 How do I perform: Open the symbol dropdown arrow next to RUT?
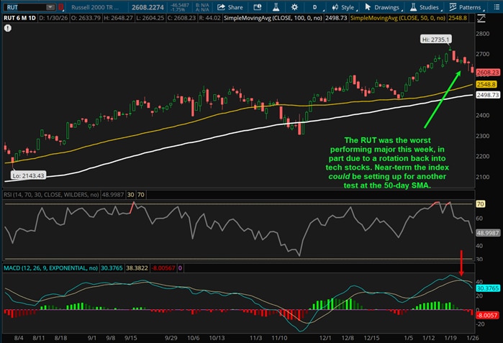(x=50, y=7)
